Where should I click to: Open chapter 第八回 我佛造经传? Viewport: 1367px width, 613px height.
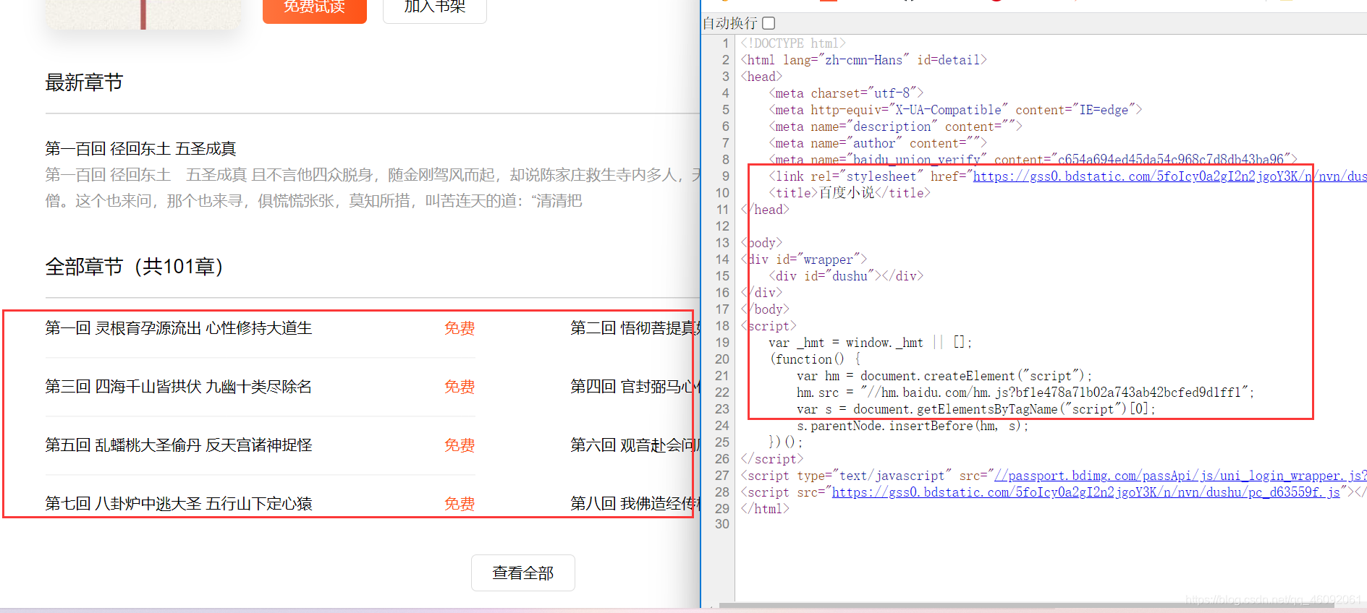(x=635, y=504)
